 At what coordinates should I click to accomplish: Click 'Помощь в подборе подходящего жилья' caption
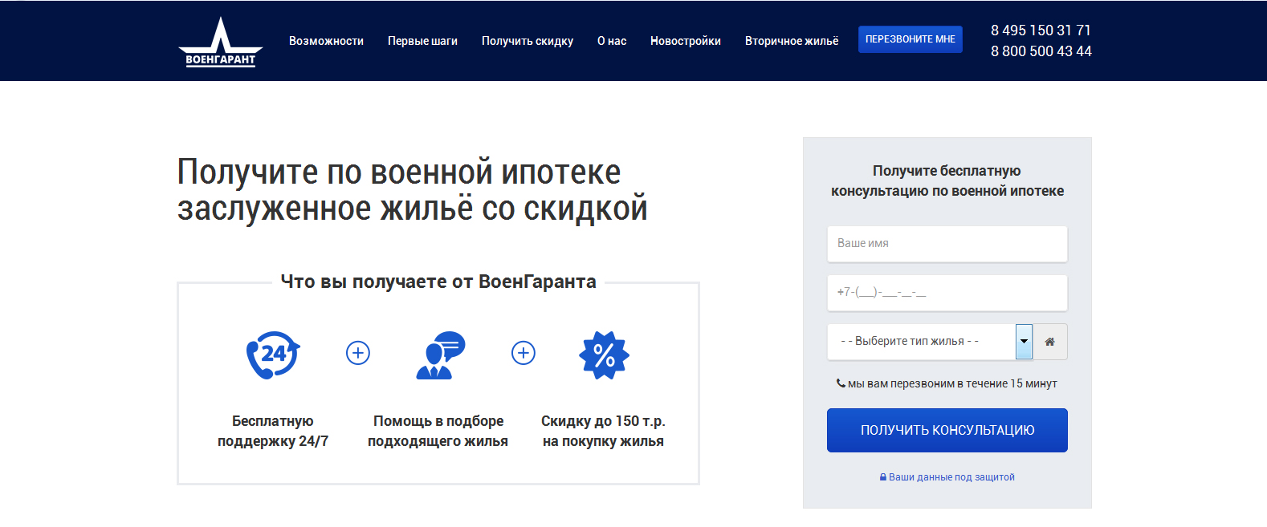pos(438,432)
